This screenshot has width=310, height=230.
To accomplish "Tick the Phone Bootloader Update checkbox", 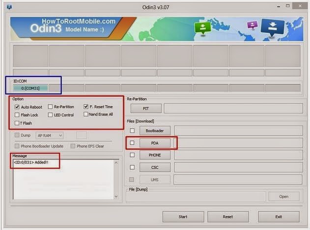I will click(17, 146).
